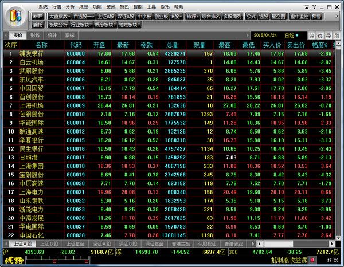This screenshot has width=344, height=267.
Task: Click the 板块分析 button
Action: 58,25
